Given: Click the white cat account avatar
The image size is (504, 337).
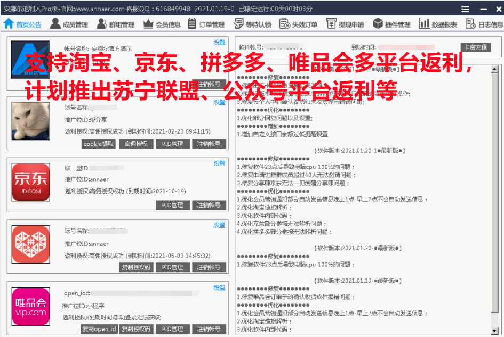Looking at the screenshot, I should pos(31,121).
